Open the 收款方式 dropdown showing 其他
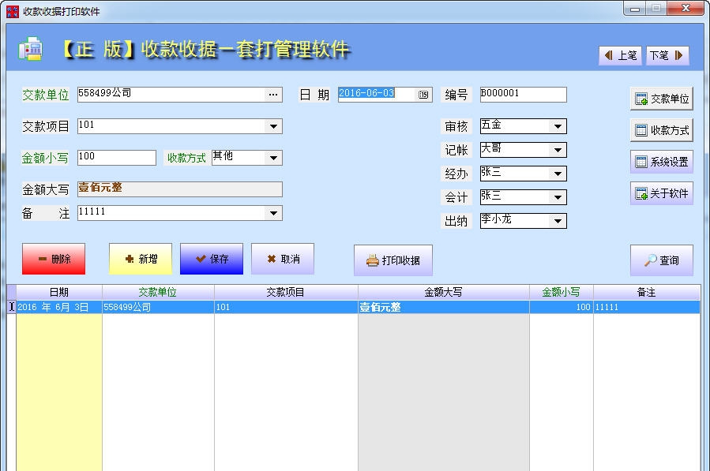Image resolution: width=710 pixels, height=471 pixels. click(x=272, y=157)
